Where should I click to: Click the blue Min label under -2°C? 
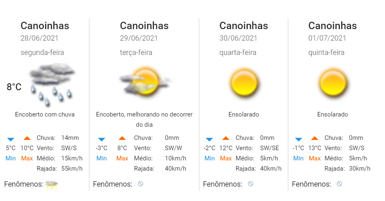click(209, 158)
